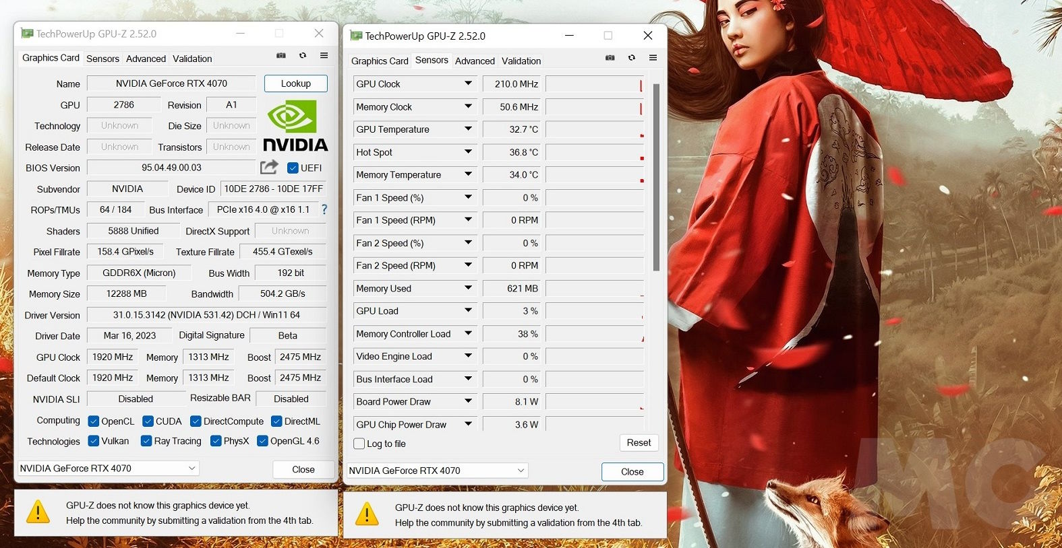The image size is (1062, 548).
Task: Click Close button in Sensors window
Action: click(x=632, y=472)
